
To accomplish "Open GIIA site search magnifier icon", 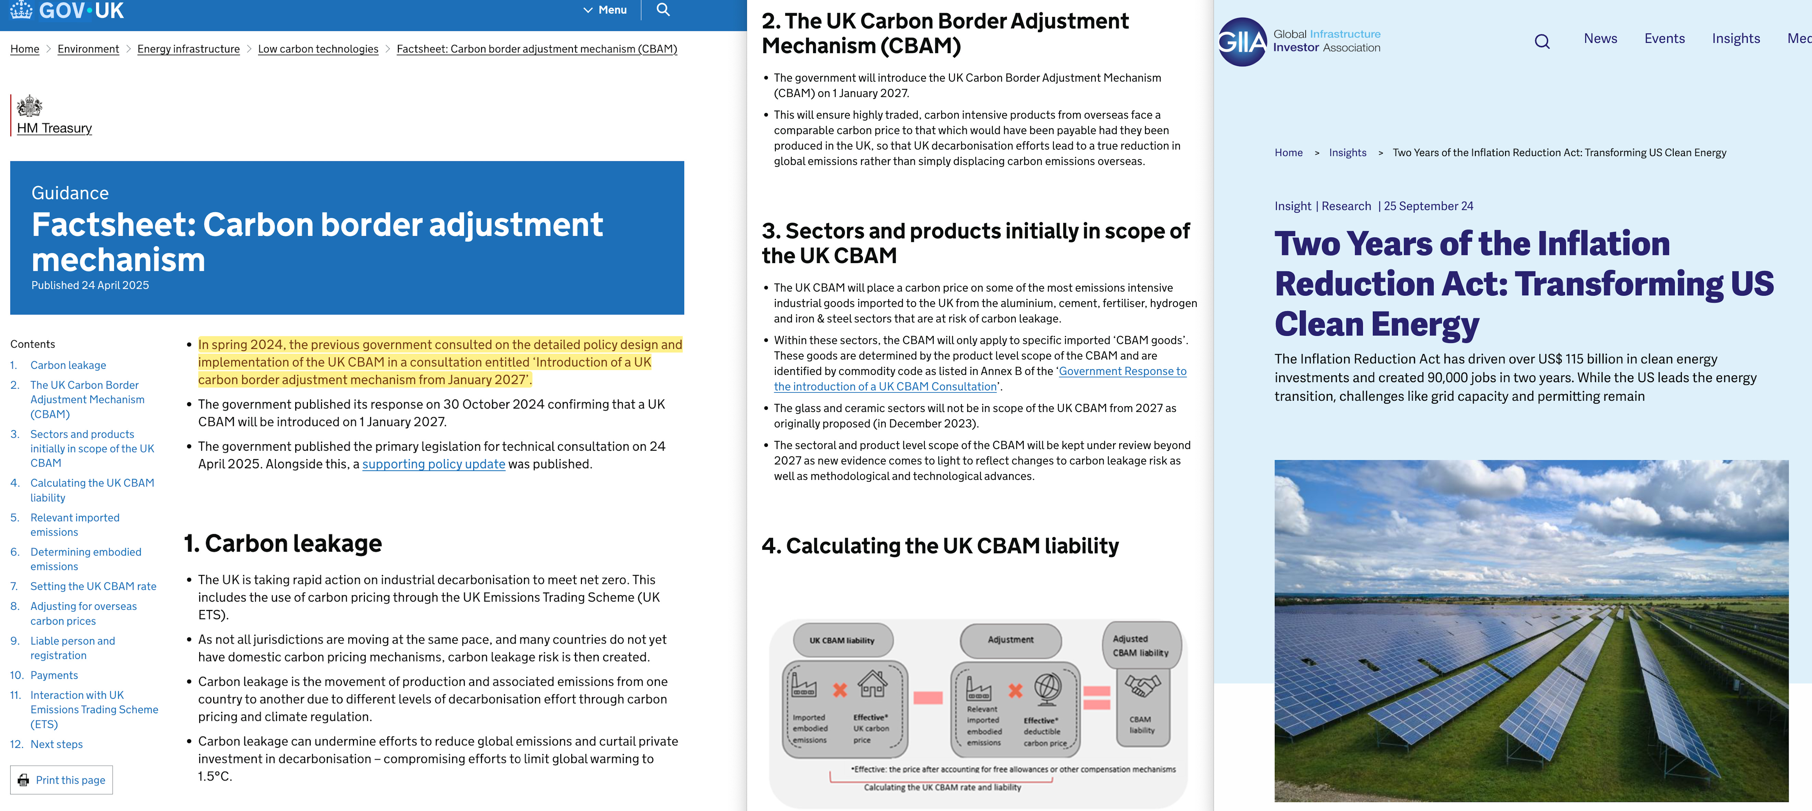I will (1542, 42).
